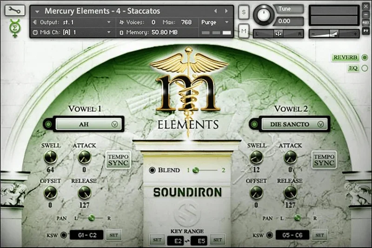Click Vowel 2 Offset knob
372x248 pixels.
tap(256, 192)
